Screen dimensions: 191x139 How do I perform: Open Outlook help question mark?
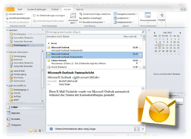[185, 9]
